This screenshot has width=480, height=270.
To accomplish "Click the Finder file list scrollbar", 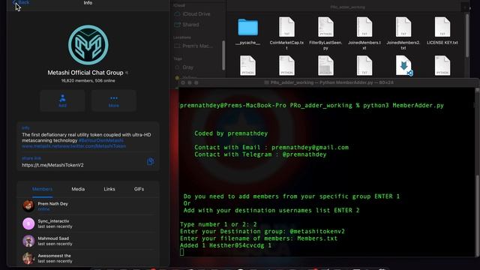I will (467, 35).
